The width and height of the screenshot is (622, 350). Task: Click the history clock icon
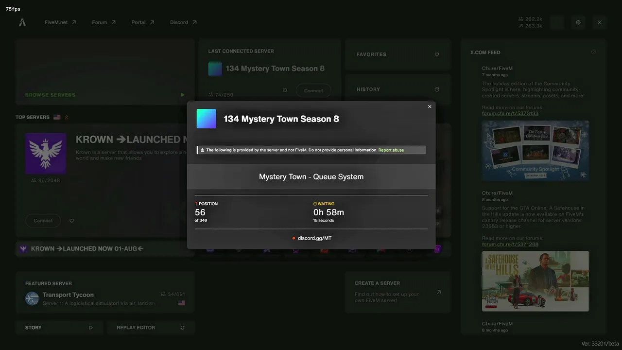[437, 89]
